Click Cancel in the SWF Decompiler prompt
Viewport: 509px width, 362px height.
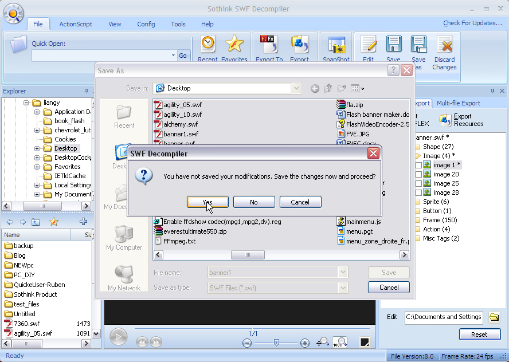coord(300,202)
